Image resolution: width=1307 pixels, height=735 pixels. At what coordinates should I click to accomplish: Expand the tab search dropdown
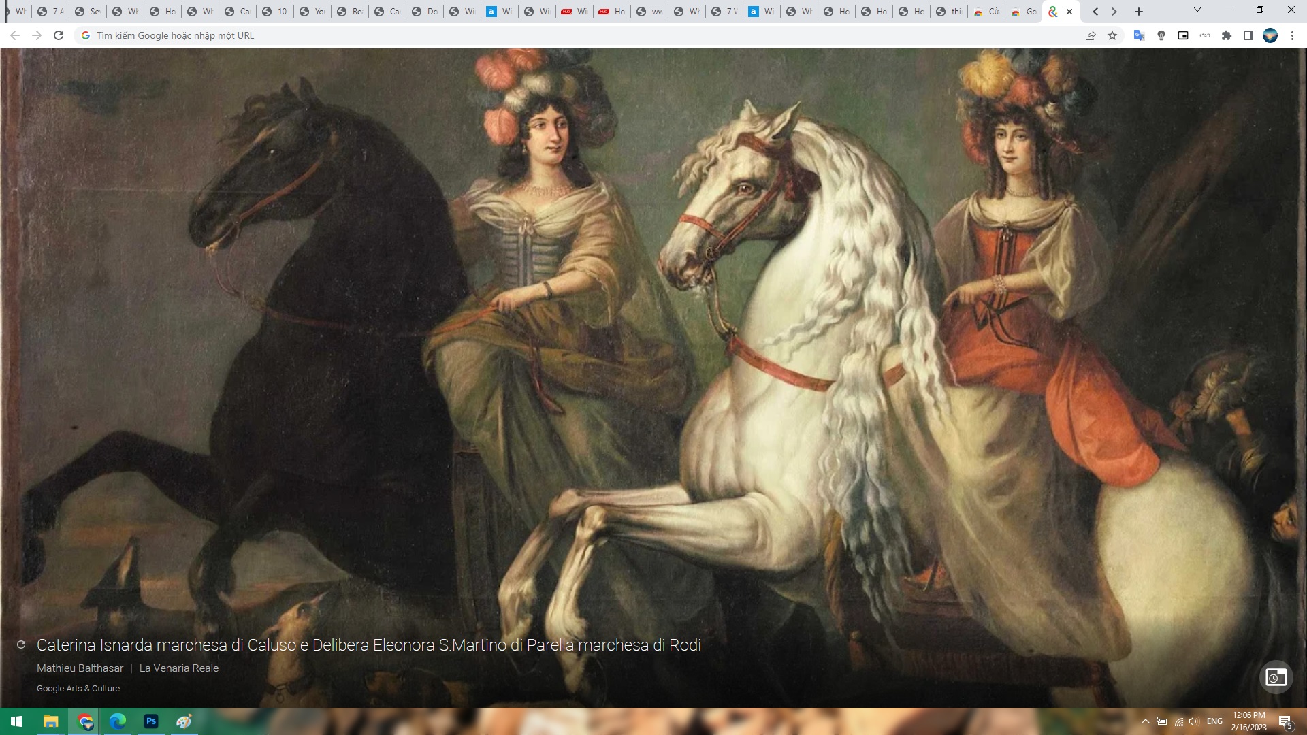[1197, 10]
